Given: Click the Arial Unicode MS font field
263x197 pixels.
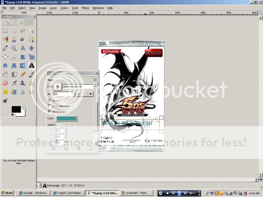Looking at the screenshot, I should tap(78, 87).
